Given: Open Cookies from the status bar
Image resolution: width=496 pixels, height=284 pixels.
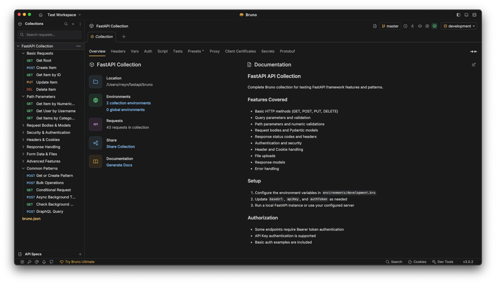Looking at the screenshot, I should [x=417, y=262].
